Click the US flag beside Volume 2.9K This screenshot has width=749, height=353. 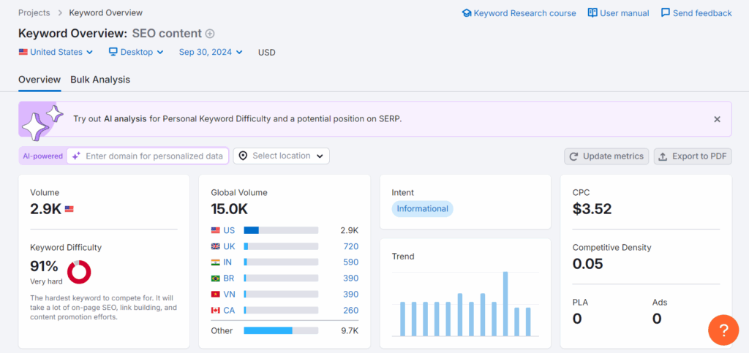[69, 209]
